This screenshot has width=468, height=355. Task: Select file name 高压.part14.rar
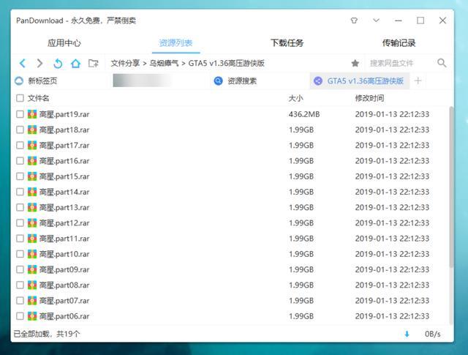click(x=64, y=192)
